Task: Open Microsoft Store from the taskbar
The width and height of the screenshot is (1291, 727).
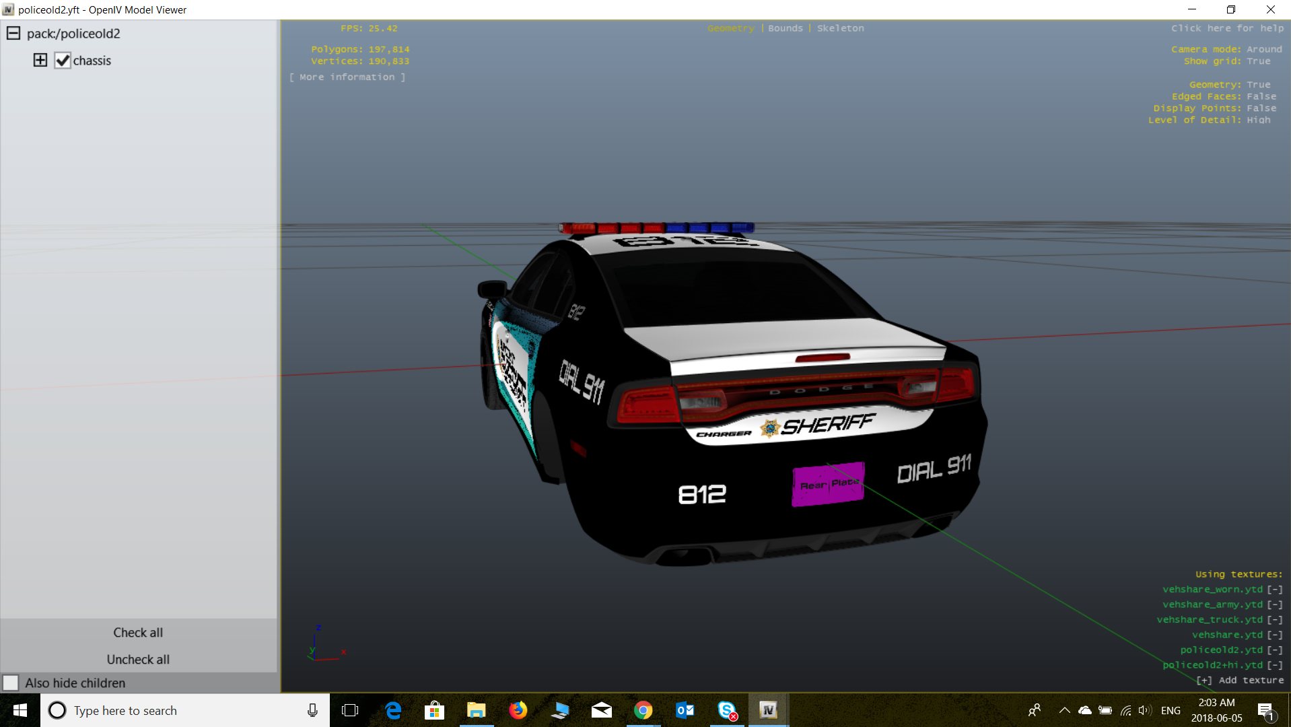Action: pyautogui.click(x=435, y=710)
